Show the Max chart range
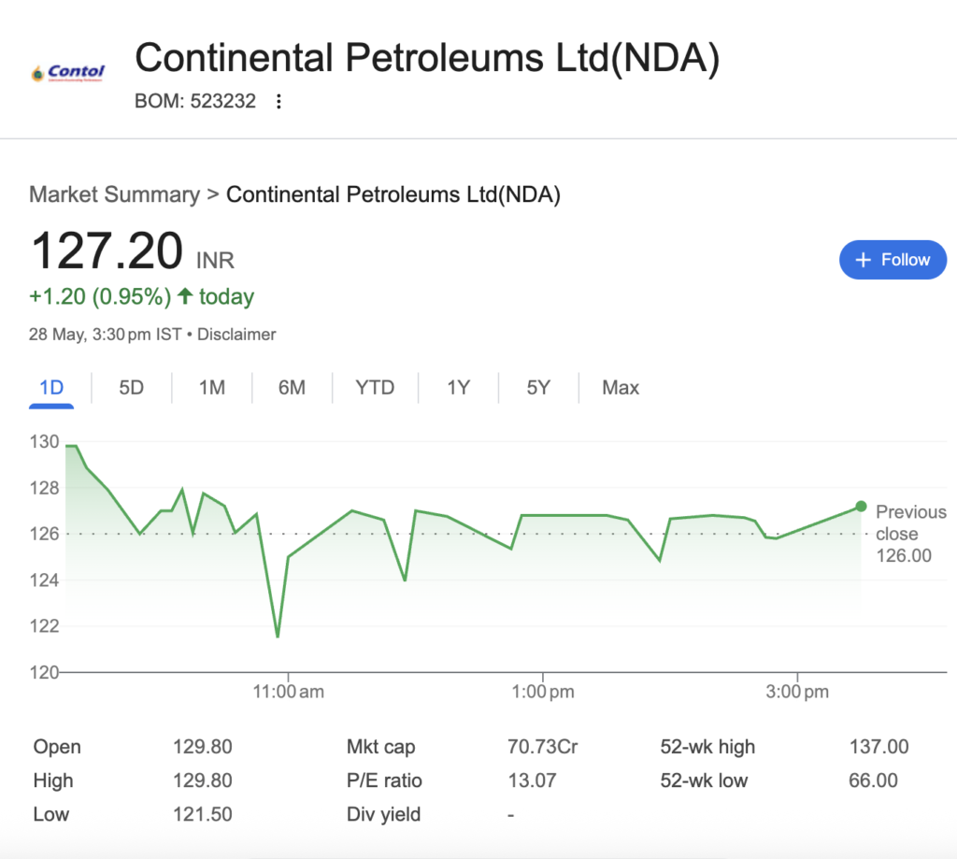957x859 pixels. [621, 388]
